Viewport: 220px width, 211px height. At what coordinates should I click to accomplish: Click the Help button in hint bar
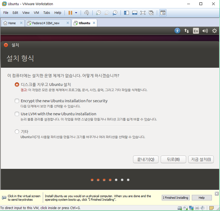[x=202, y=198]
